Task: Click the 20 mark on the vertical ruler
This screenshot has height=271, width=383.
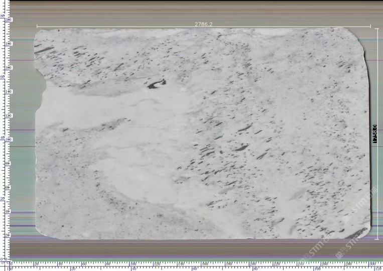Action: [8, 235]
